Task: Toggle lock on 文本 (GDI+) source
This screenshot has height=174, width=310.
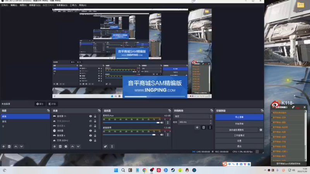Action: coord(95,140)
